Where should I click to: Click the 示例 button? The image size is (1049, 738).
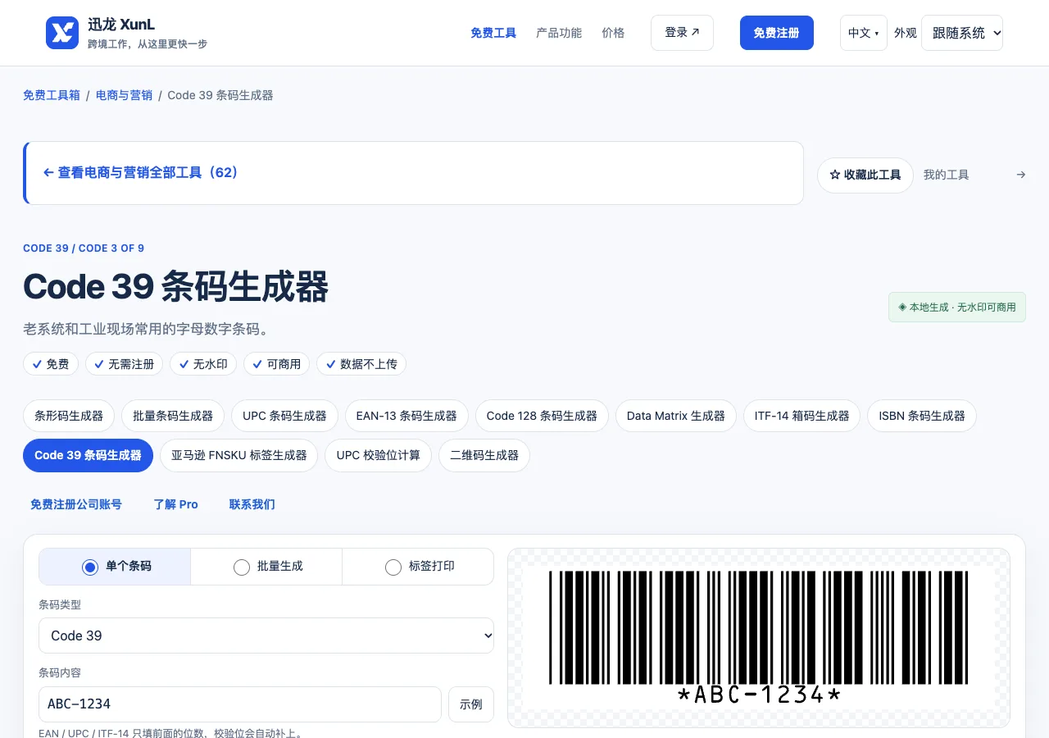pos(471,704)
